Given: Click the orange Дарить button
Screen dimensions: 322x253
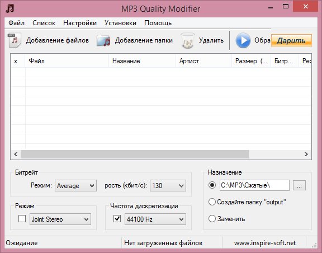Looking at the screenshot, I should (x=291, y=40).
